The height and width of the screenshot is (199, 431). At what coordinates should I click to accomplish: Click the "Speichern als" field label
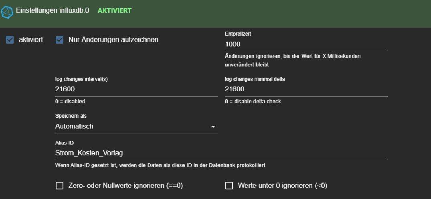[71, 116]
